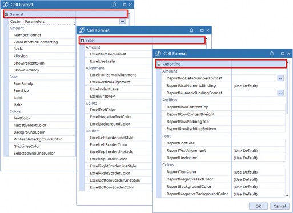The width and height of the screenshot is (293, 213).
Task: Click the pin icon in Reporting Cell Format window
Action: point(272,54)
